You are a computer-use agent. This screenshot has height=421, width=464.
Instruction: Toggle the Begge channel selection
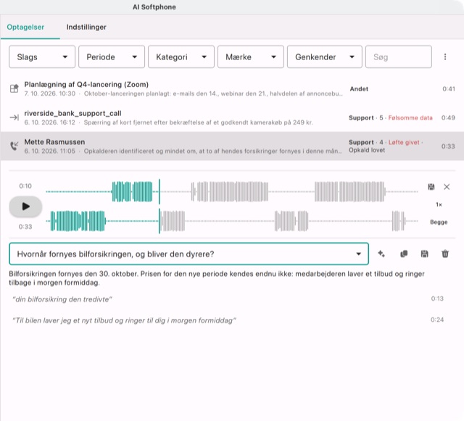[x=439, y=222]
